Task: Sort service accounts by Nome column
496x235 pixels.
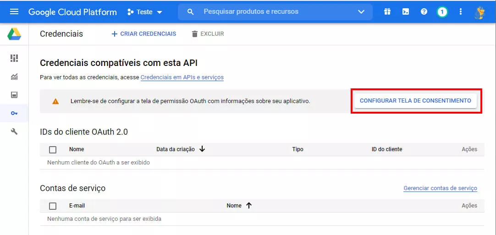Action: point(234,206)
